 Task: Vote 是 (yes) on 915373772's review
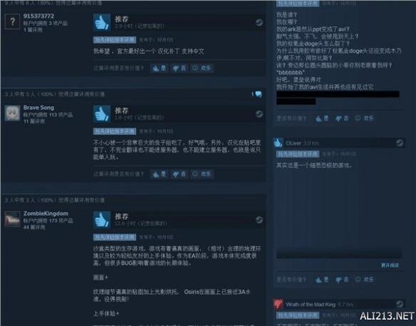[160, 68]
